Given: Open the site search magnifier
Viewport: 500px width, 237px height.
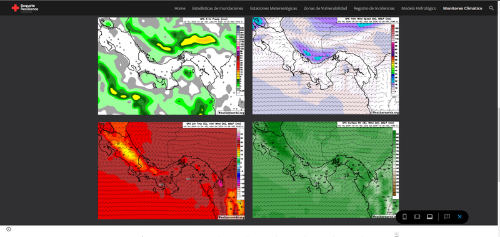Looking at the screenshot, I should tap(491, 8).
